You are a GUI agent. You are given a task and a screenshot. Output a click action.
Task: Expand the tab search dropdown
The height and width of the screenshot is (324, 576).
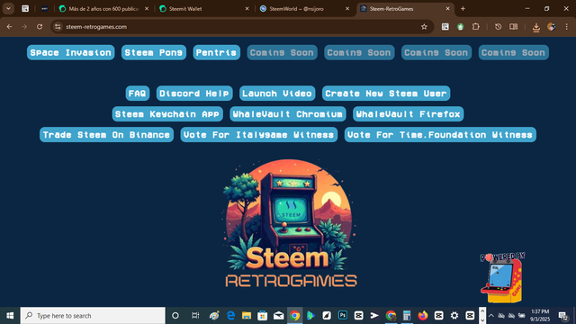[8, 8]
